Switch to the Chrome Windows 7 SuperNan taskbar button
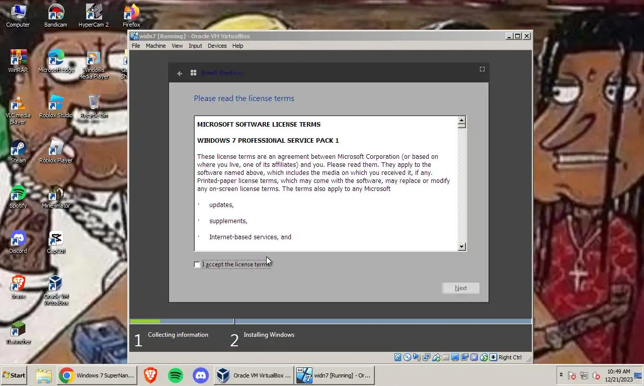The image size is (644, 386). (97, 375)
